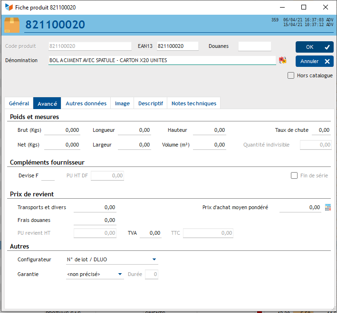Viewport: 337px width, 313px height.
Task: Click the Brut (Kgs) weight field
Action: point(62,130)
